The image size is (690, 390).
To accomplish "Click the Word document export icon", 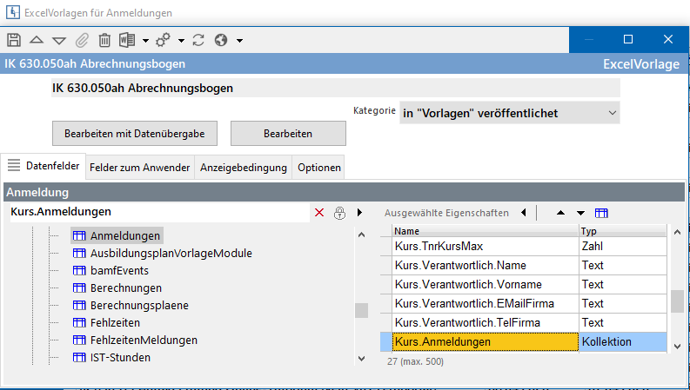I will coord(127,40).
